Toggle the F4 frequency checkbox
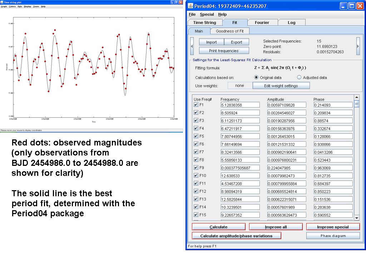This screenshot has height=257, width=366. pyautogui.click(x=196, y=128)
